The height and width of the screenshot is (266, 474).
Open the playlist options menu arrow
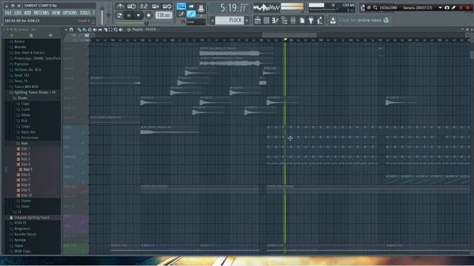click(66, 30)
